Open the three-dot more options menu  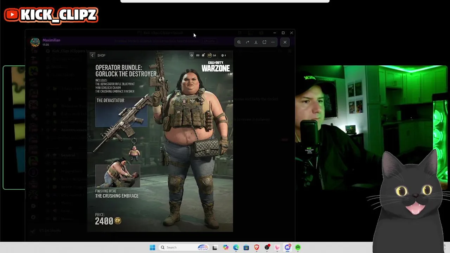point(273,42)
